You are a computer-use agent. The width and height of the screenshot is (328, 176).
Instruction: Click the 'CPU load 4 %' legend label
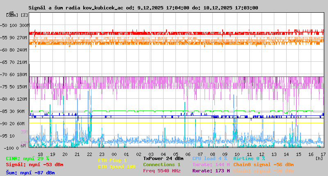click(x=210, y=158)
